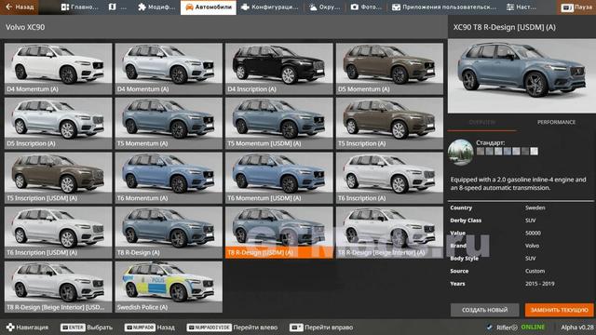This screenshot has height=335, width=596.
Task: Click the Пауза button
Action: (576, 7)
